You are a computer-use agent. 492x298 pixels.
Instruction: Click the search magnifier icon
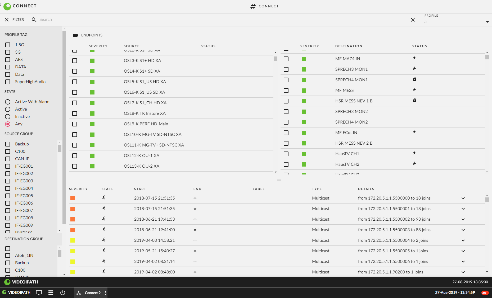(34, 20)
